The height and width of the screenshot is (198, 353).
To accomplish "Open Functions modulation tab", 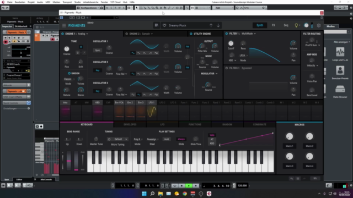I will [195, 125].
